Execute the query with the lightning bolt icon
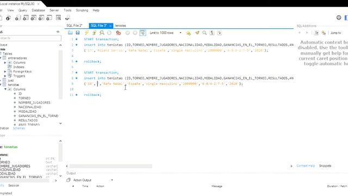 pos(86,33)
